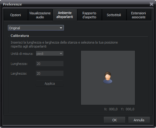
Task: Focus the Larghezza input field
Action: pos(50,73)
